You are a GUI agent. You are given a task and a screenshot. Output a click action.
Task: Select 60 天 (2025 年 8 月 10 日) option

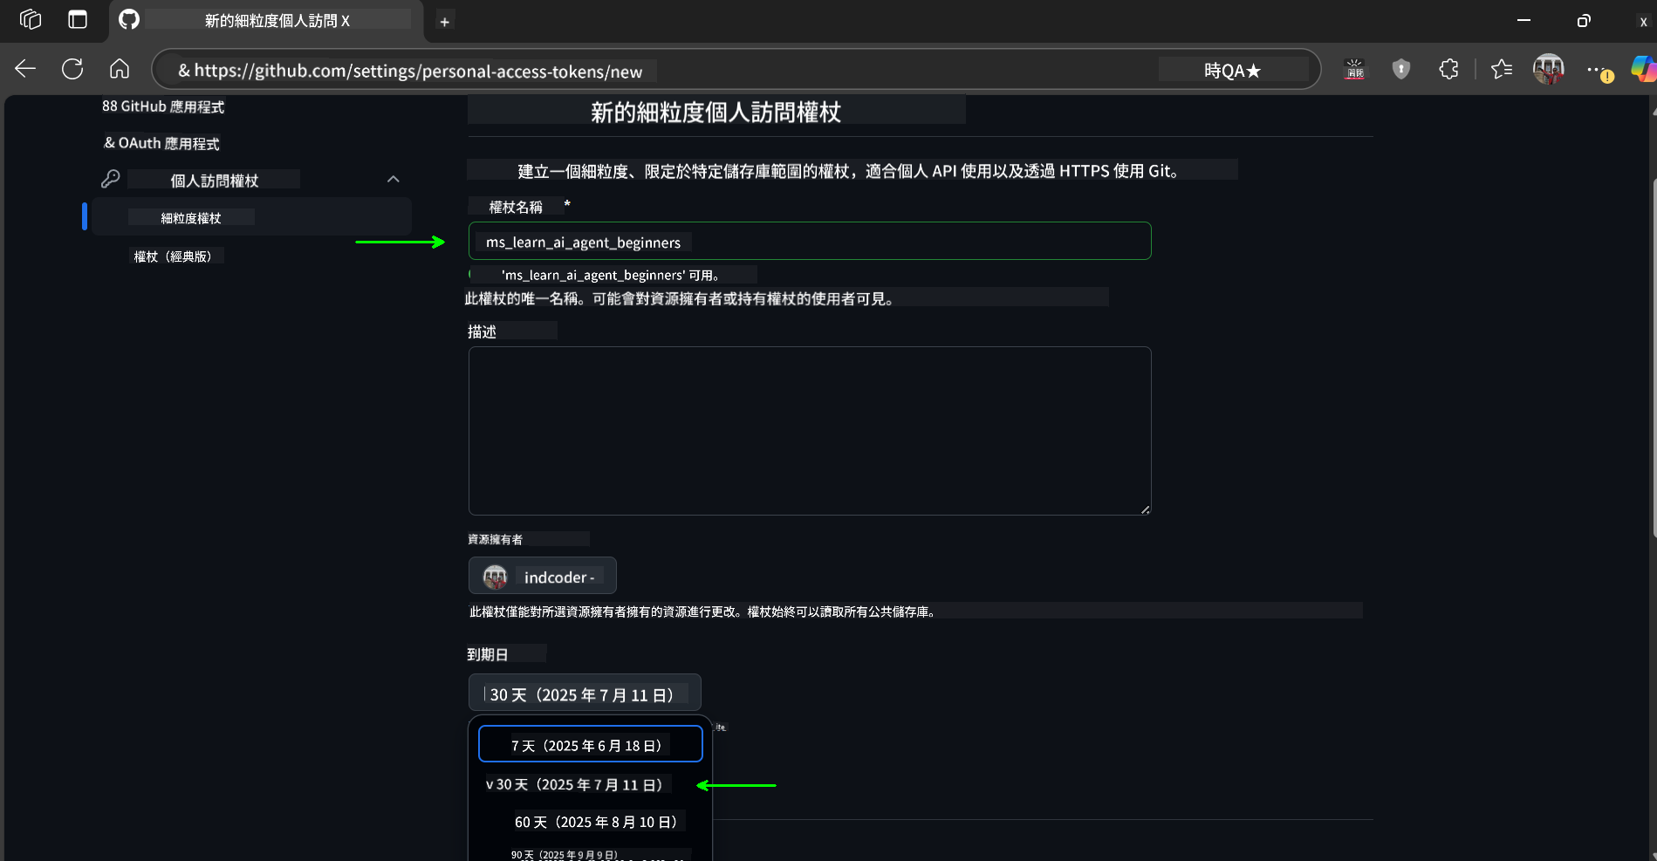coord(591,822)
